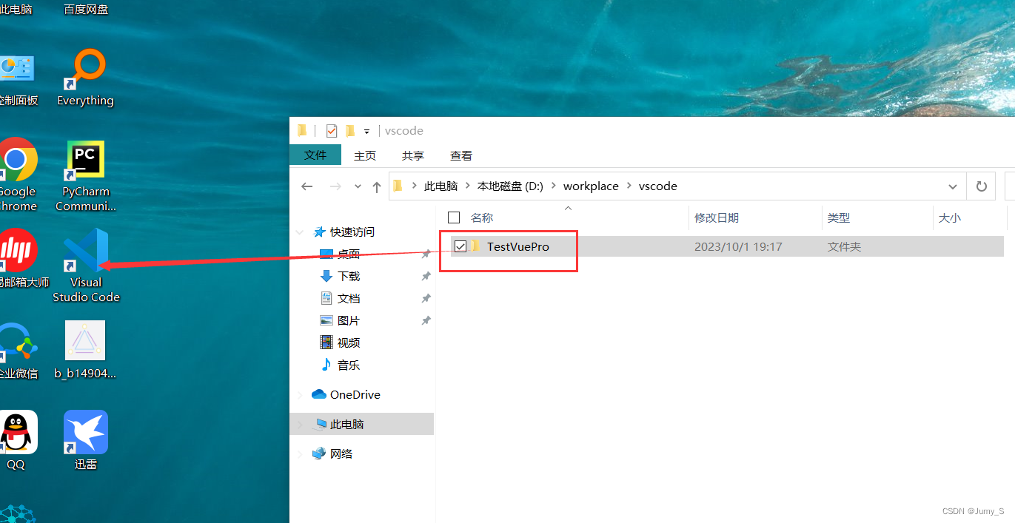Open the 主页 ribbon tab
Image resolution: width=1015 pixels, height=523 pixels.
click(x=364, y=155)
